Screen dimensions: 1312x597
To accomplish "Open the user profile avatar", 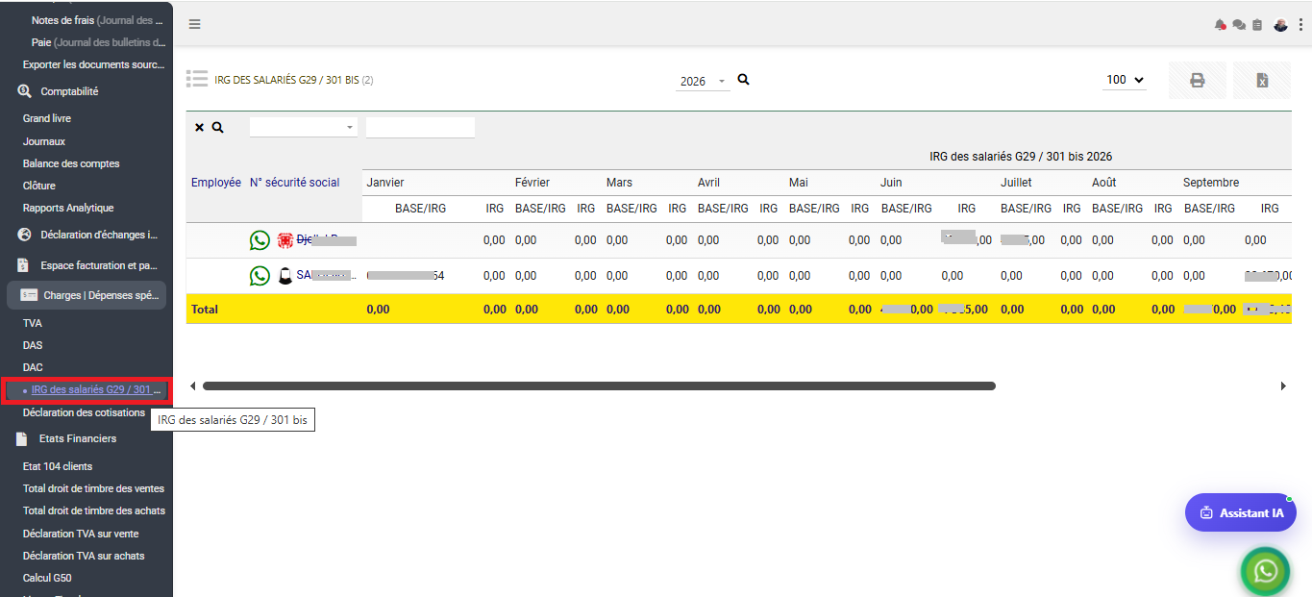I will coord(1280,25).
